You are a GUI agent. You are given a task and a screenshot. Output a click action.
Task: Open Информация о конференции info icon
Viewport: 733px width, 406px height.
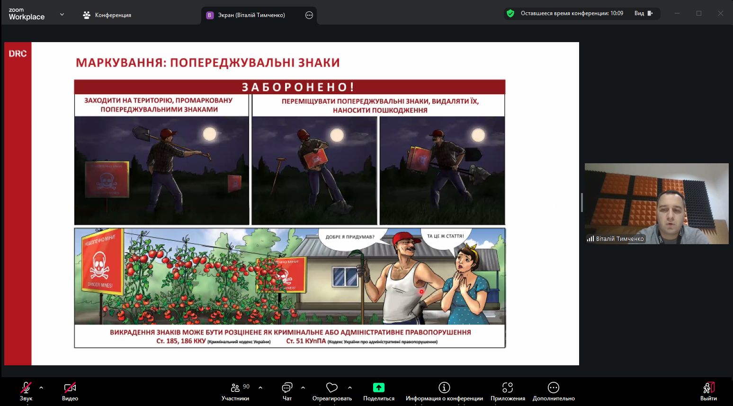444,388
